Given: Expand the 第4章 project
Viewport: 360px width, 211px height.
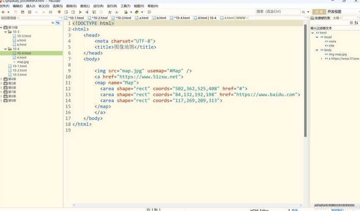Looking at the screenshot, I should coord(1,79).
